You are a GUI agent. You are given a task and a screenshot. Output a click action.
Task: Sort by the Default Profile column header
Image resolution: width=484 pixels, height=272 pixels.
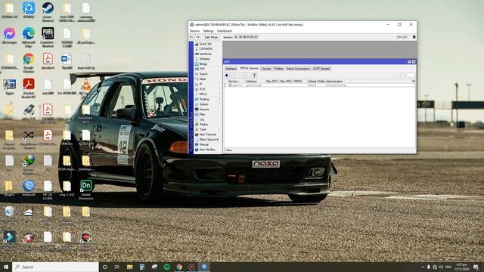point(316,81)
